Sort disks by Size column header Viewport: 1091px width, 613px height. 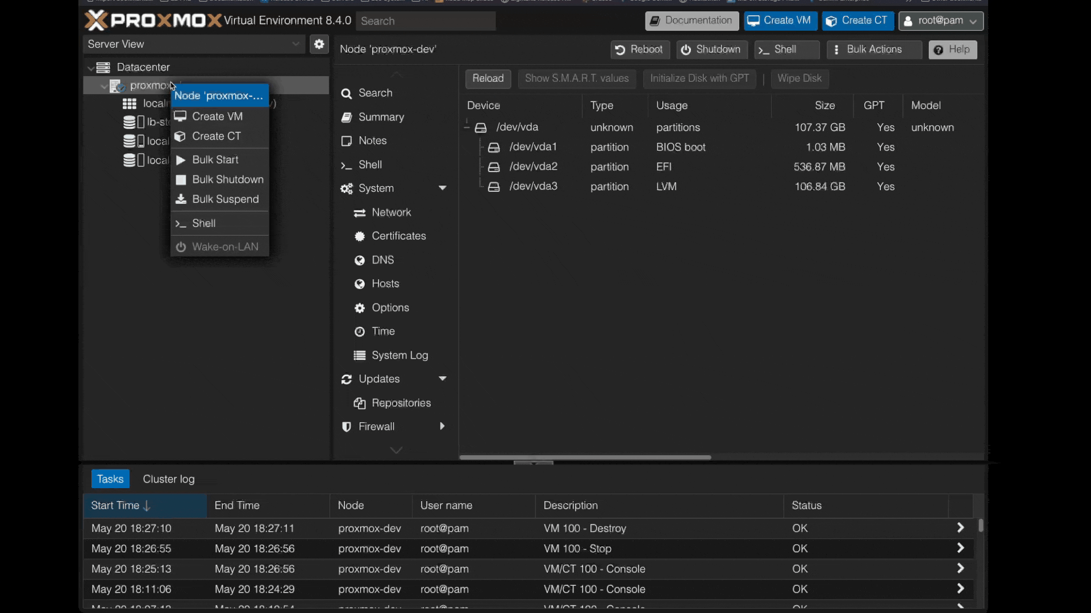point(812,106)
